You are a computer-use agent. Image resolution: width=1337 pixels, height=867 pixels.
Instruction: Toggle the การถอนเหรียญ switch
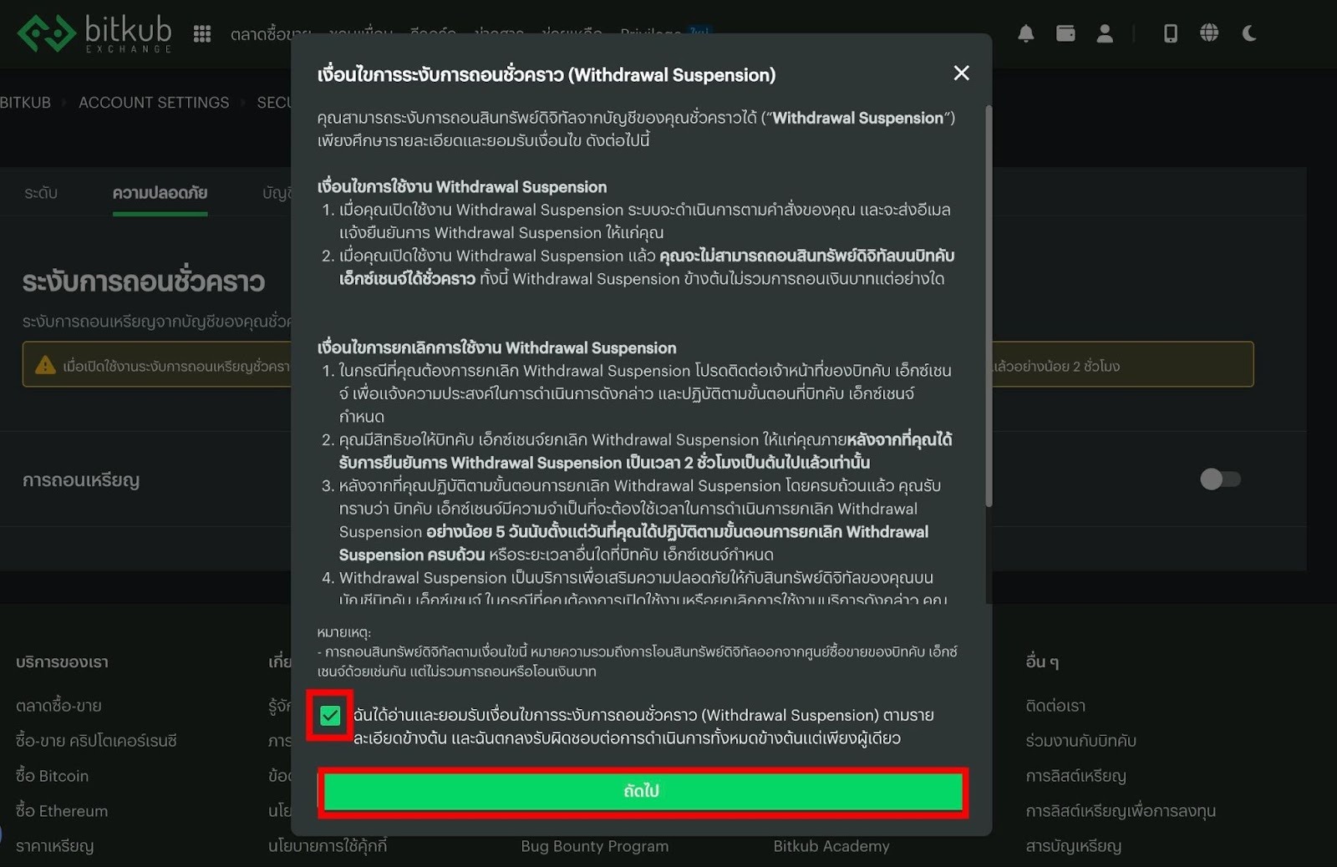[x=1220, y=479]
